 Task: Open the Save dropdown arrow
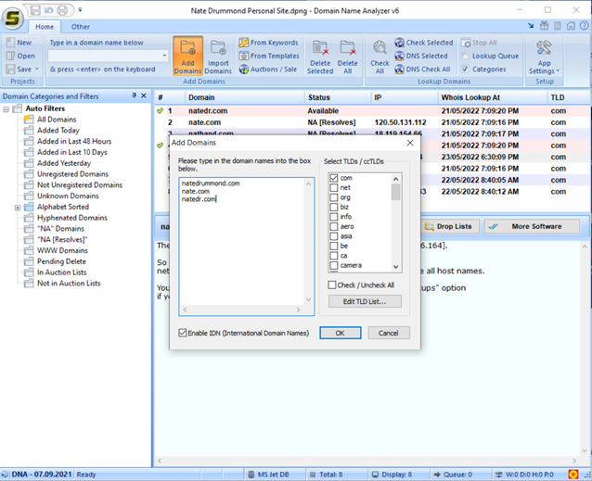click(x=37, y=70)
